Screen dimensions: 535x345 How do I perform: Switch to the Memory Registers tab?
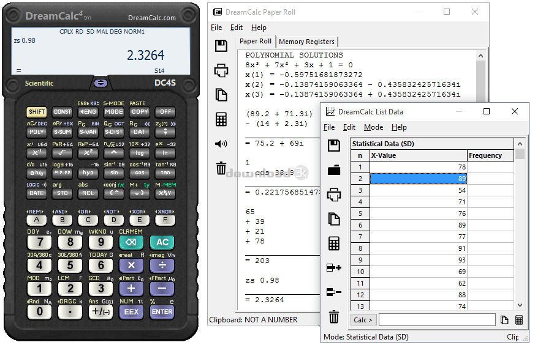tap(306, 42)
